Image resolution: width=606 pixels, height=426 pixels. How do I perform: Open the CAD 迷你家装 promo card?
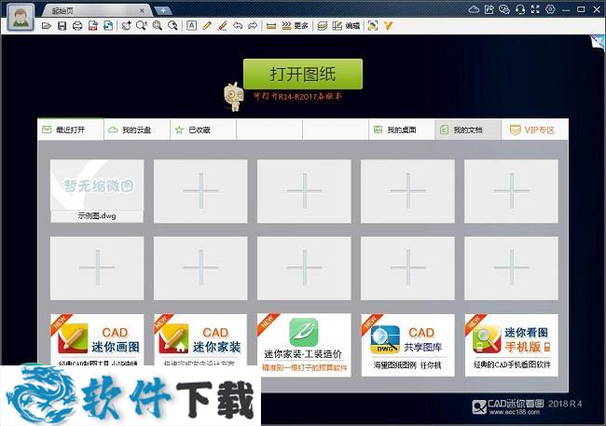[x=200, y=340]
